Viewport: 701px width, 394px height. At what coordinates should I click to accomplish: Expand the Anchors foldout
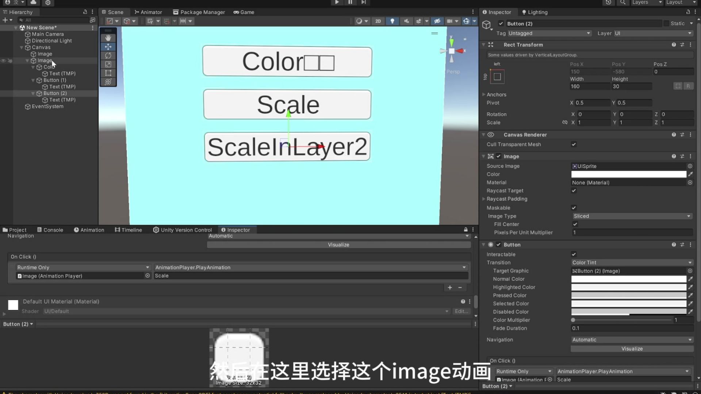tap(484, 94)
